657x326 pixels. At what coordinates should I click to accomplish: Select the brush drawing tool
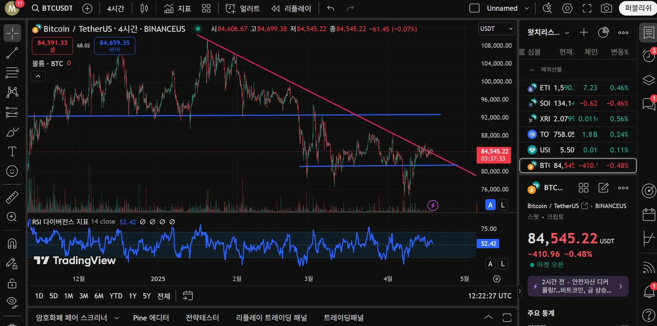(12, 132)
